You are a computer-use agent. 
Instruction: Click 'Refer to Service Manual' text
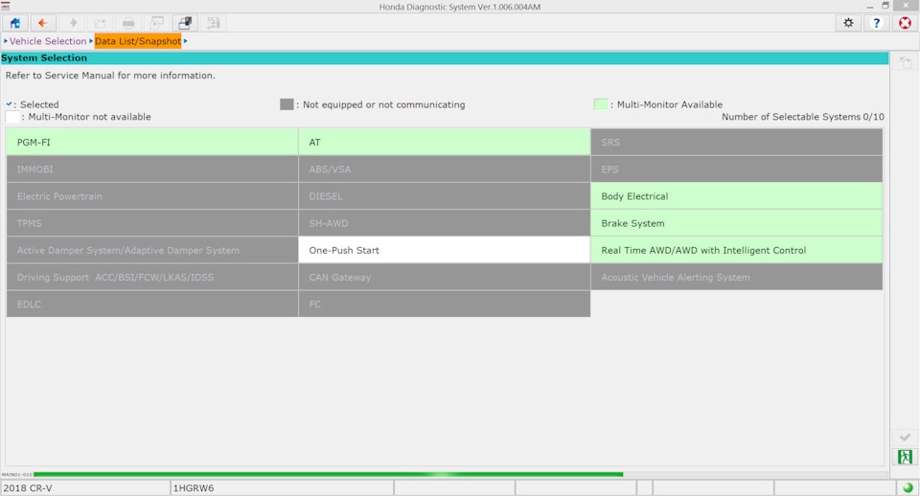pyautogui.click(x=110, y=75)
